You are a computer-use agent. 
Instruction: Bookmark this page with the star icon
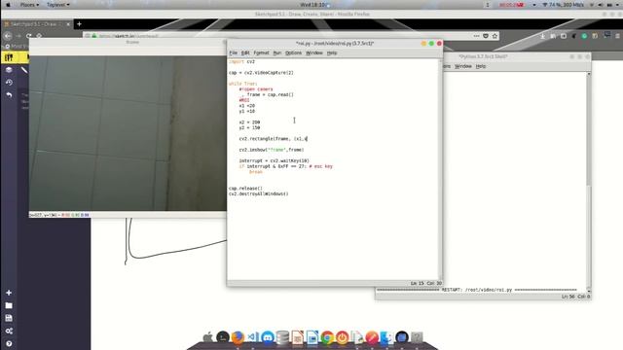tap(495, 36)
